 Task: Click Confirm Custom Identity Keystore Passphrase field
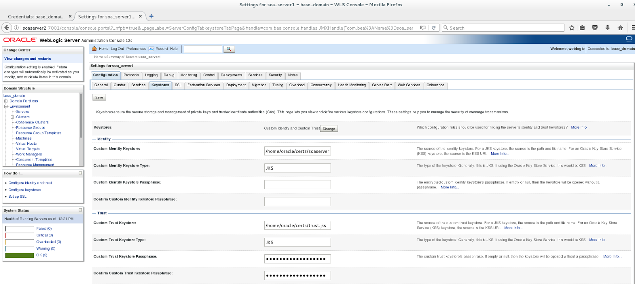pos(297,202)
